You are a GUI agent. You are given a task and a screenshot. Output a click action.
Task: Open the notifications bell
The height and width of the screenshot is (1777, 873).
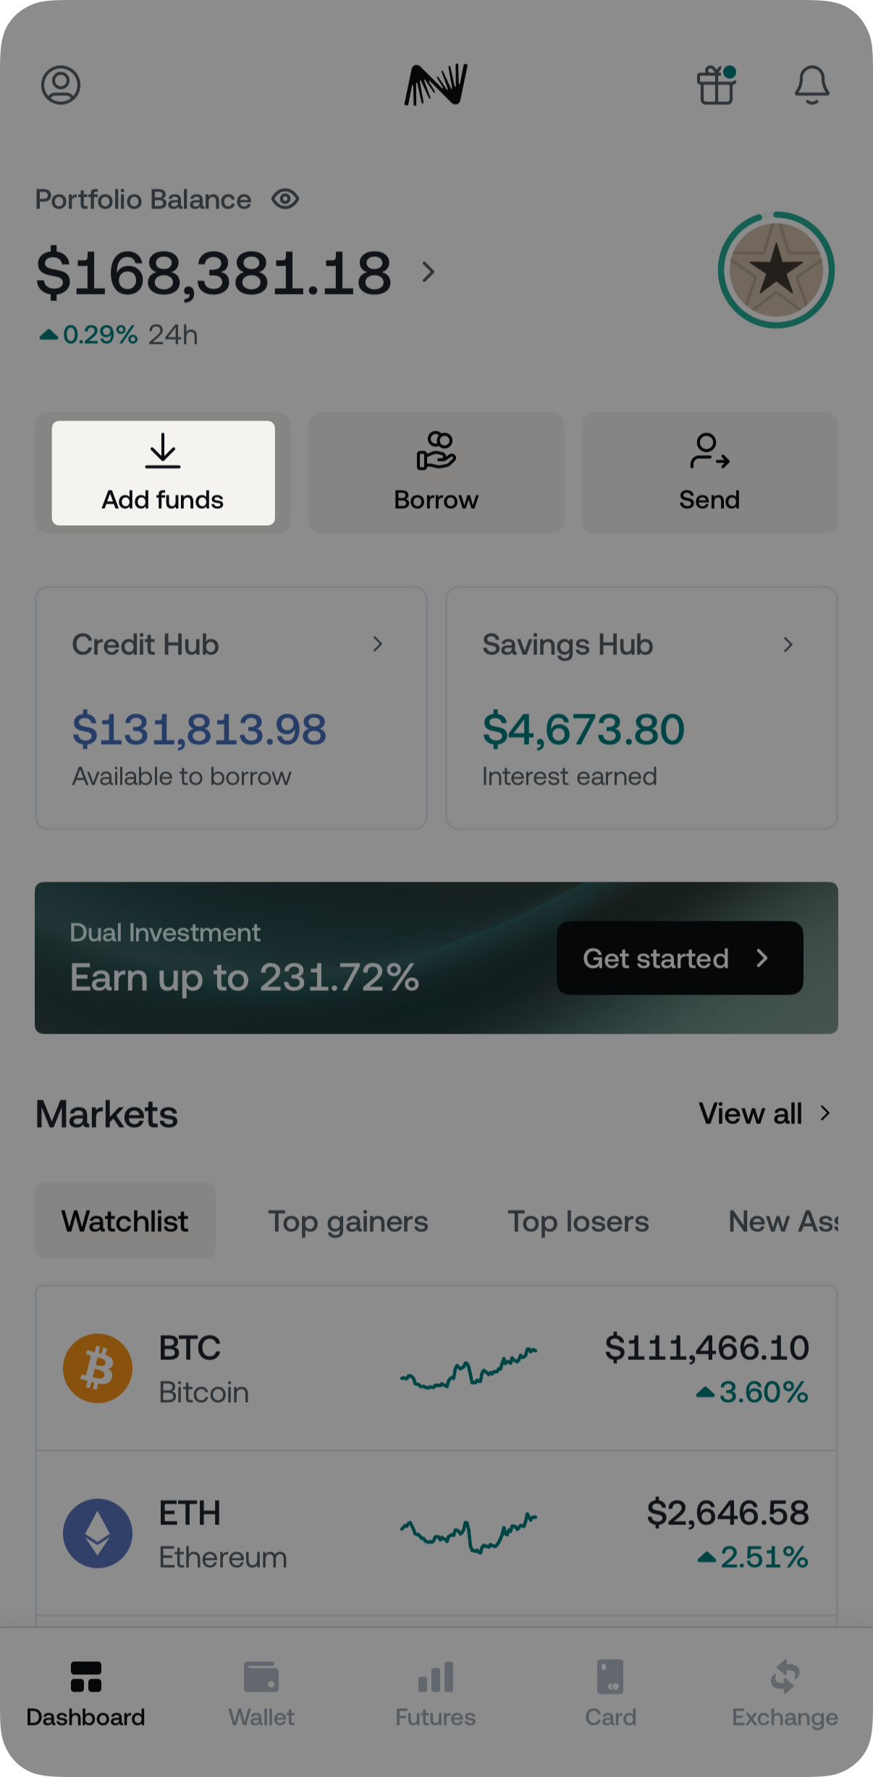(811, 85)
